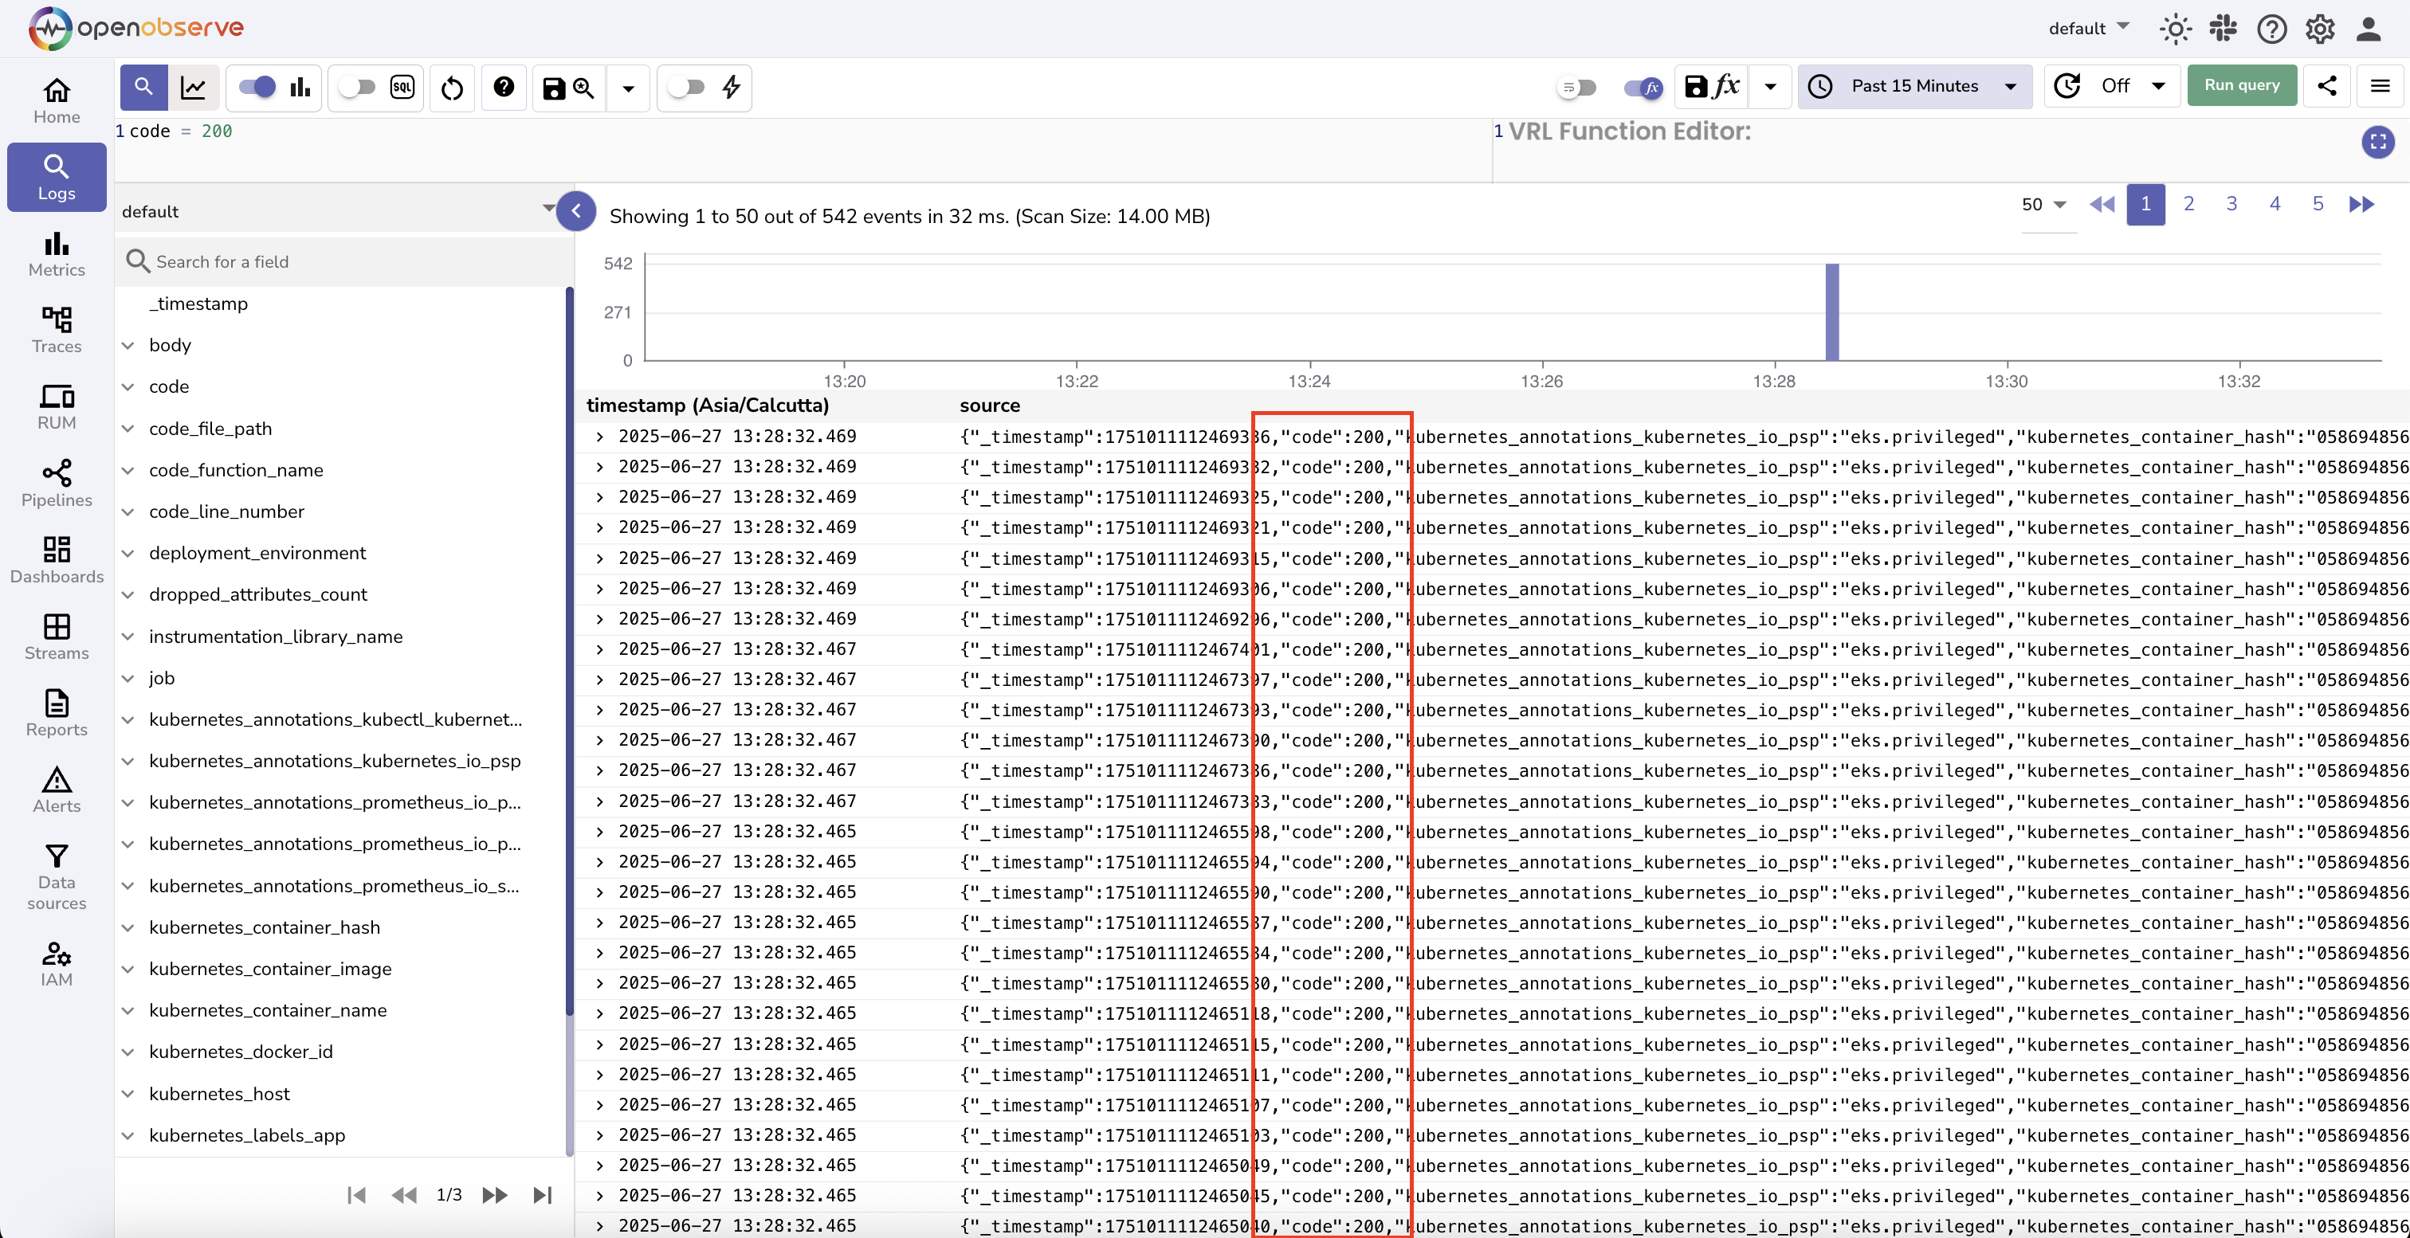
Task: Go to next field list page
Action: point(494,1195)
